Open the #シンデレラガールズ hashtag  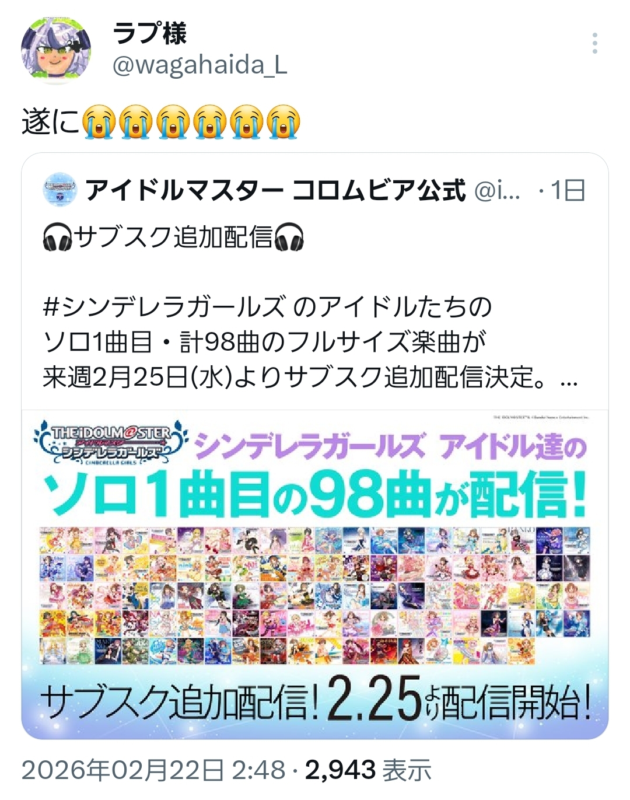click(164, 307)
